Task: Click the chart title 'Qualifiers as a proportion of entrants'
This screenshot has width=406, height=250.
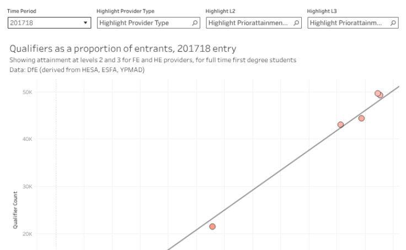Action: point(118,48)
